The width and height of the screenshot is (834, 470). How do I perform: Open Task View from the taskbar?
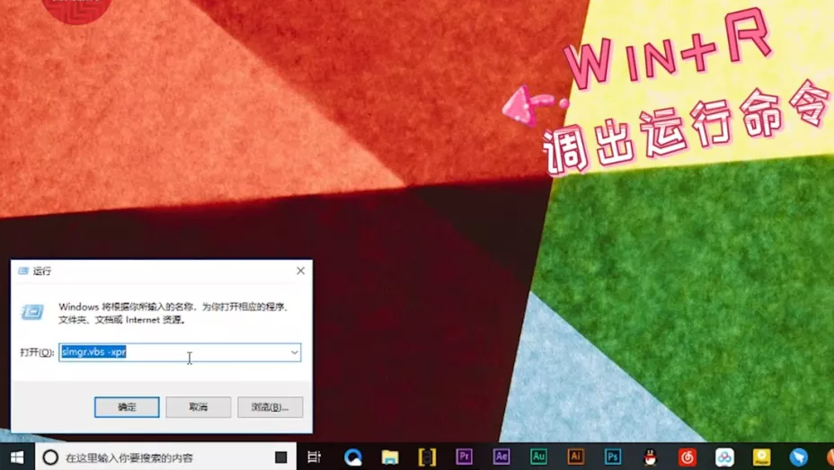click(315, 457)
